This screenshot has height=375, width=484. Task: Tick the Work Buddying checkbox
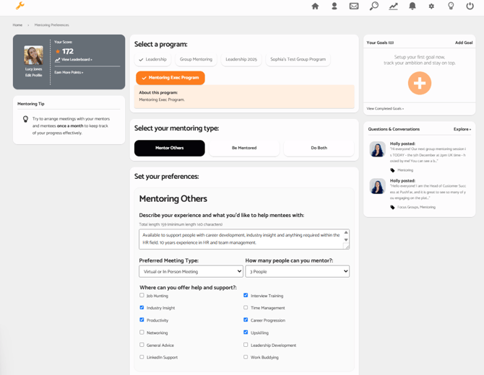click(246, 357)
